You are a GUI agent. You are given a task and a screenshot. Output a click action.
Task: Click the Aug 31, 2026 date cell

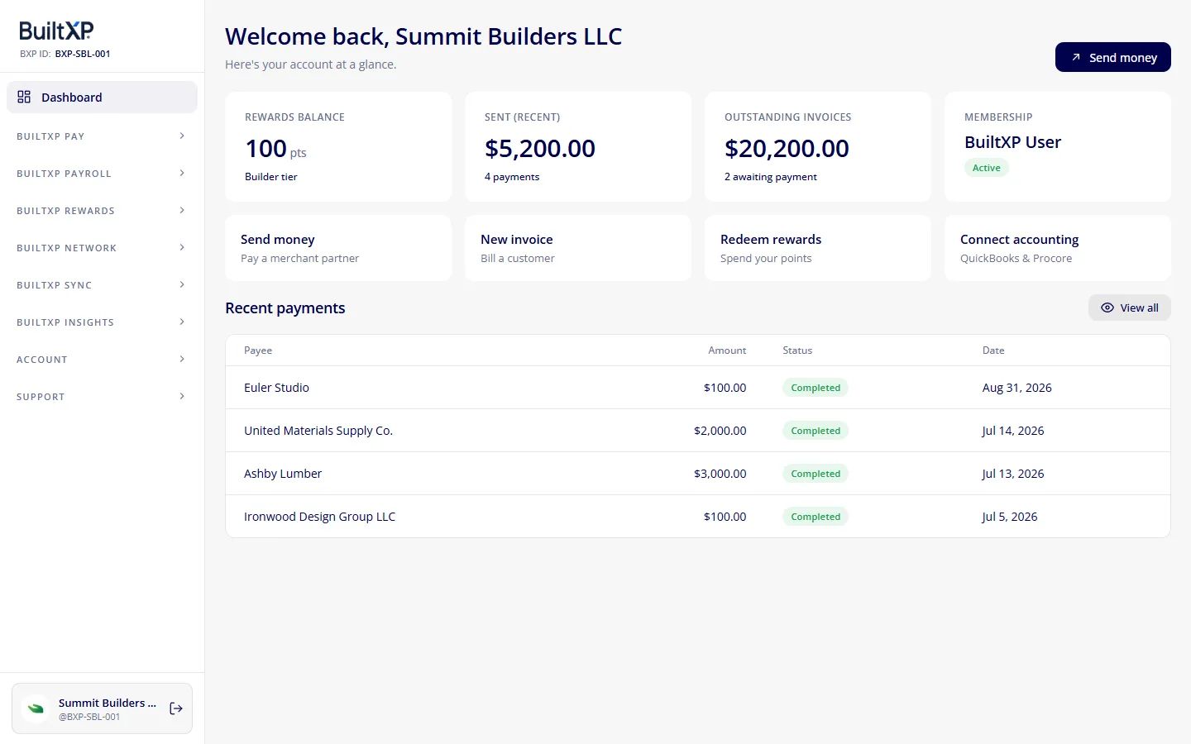pos(1016,388)
